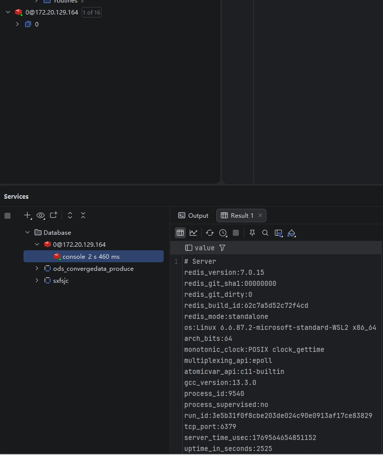Collapse the Database folder in Services
383x455 pixels.
pyautogui.click(x=28, y=232)
